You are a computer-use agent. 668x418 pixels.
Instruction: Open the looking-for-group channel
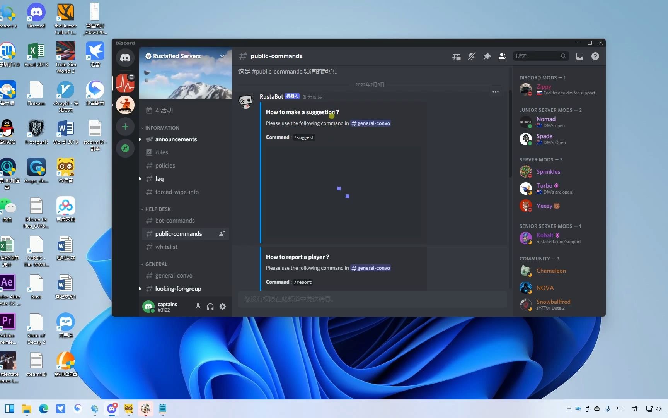pyautogui.click(x=186, y=289)
